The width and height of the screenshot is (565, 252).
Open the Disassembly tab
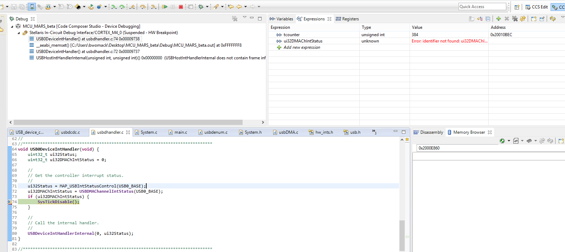[428, 132]
